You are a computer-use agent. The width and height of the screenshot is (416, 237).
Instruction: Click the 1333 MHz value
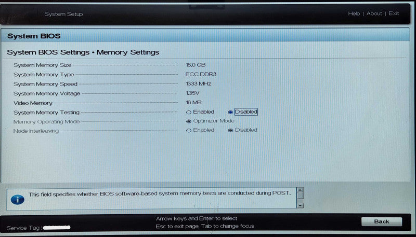tap(198, 84)
